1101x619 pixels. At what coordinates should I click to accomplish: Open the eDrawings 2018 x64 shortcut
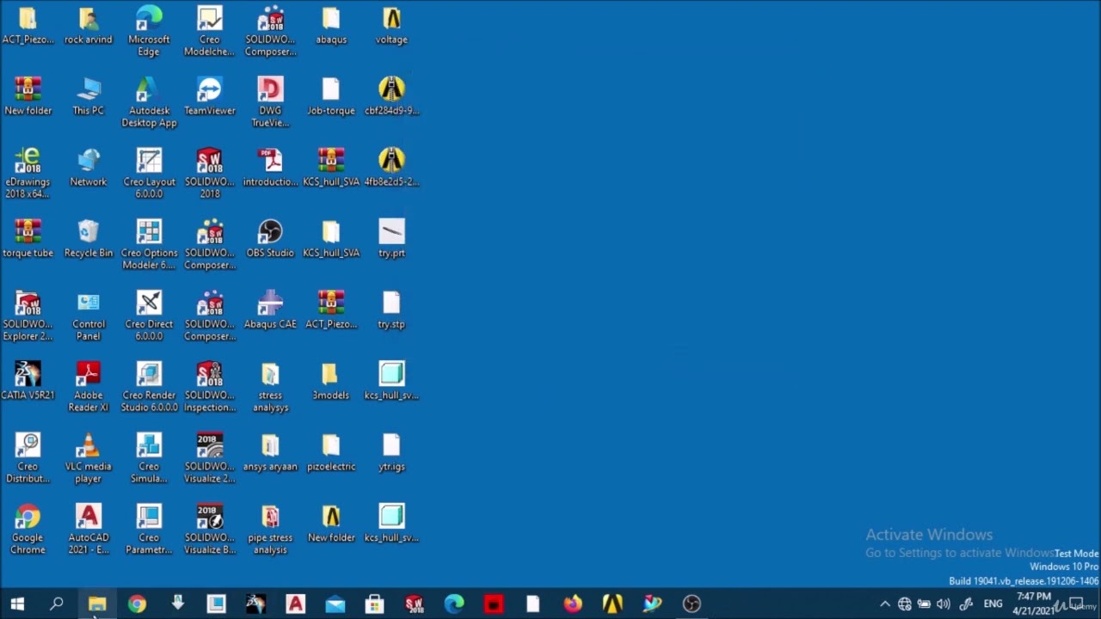click(x=28, y=173)
